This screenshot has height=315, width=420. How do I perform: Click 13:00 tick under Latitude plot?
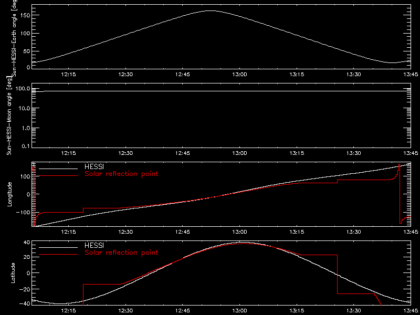pyautogui.click(x=239, y=311)
